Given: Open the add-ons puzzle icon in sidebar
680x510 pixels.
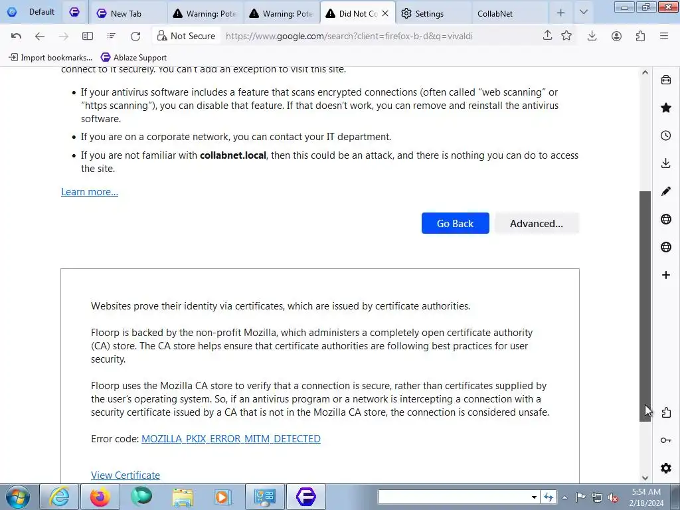Looking at the screenshot, I should point(666,412).
